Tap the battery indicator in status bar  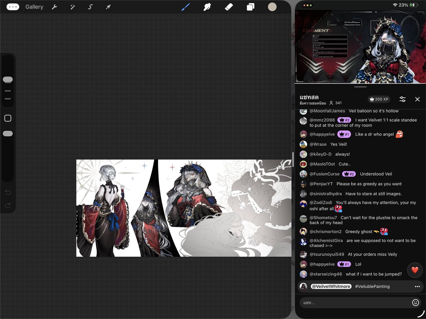(414, 5)
